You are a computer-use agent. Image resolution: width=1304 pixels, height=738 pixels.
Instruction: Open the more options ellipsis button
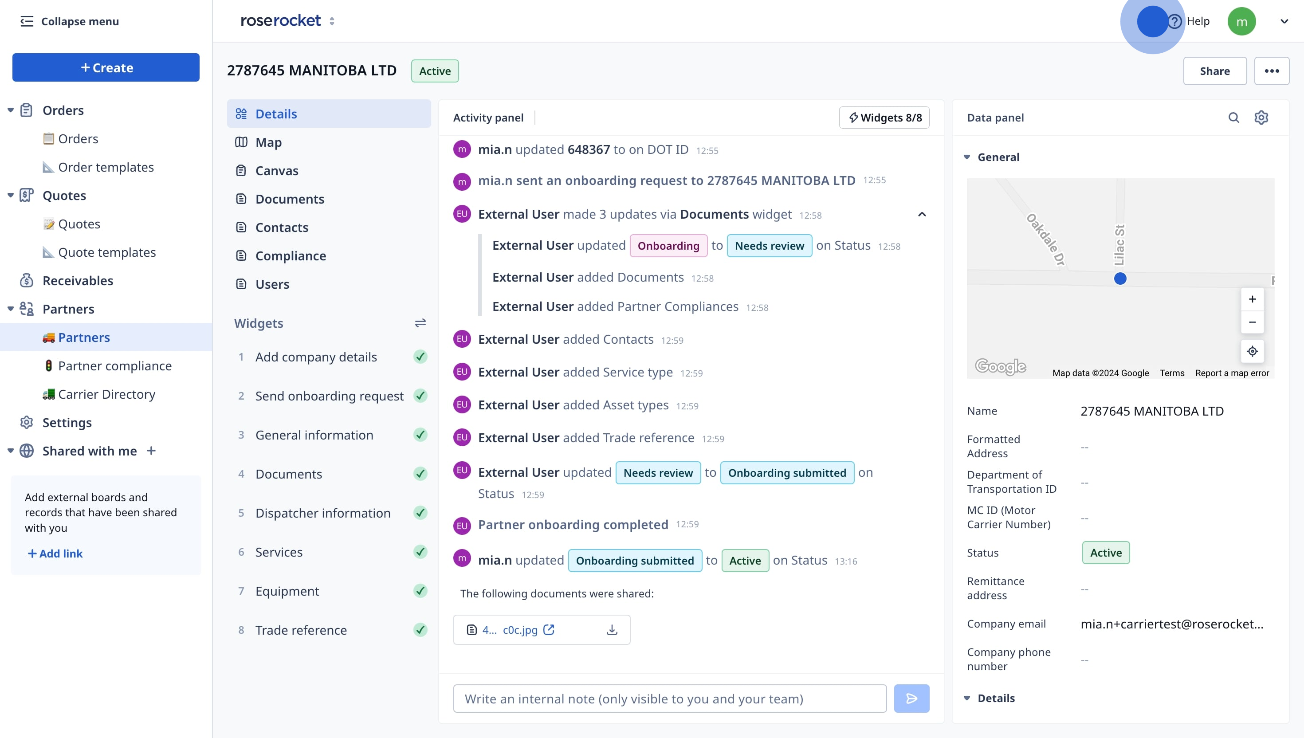click(1271, 71)
